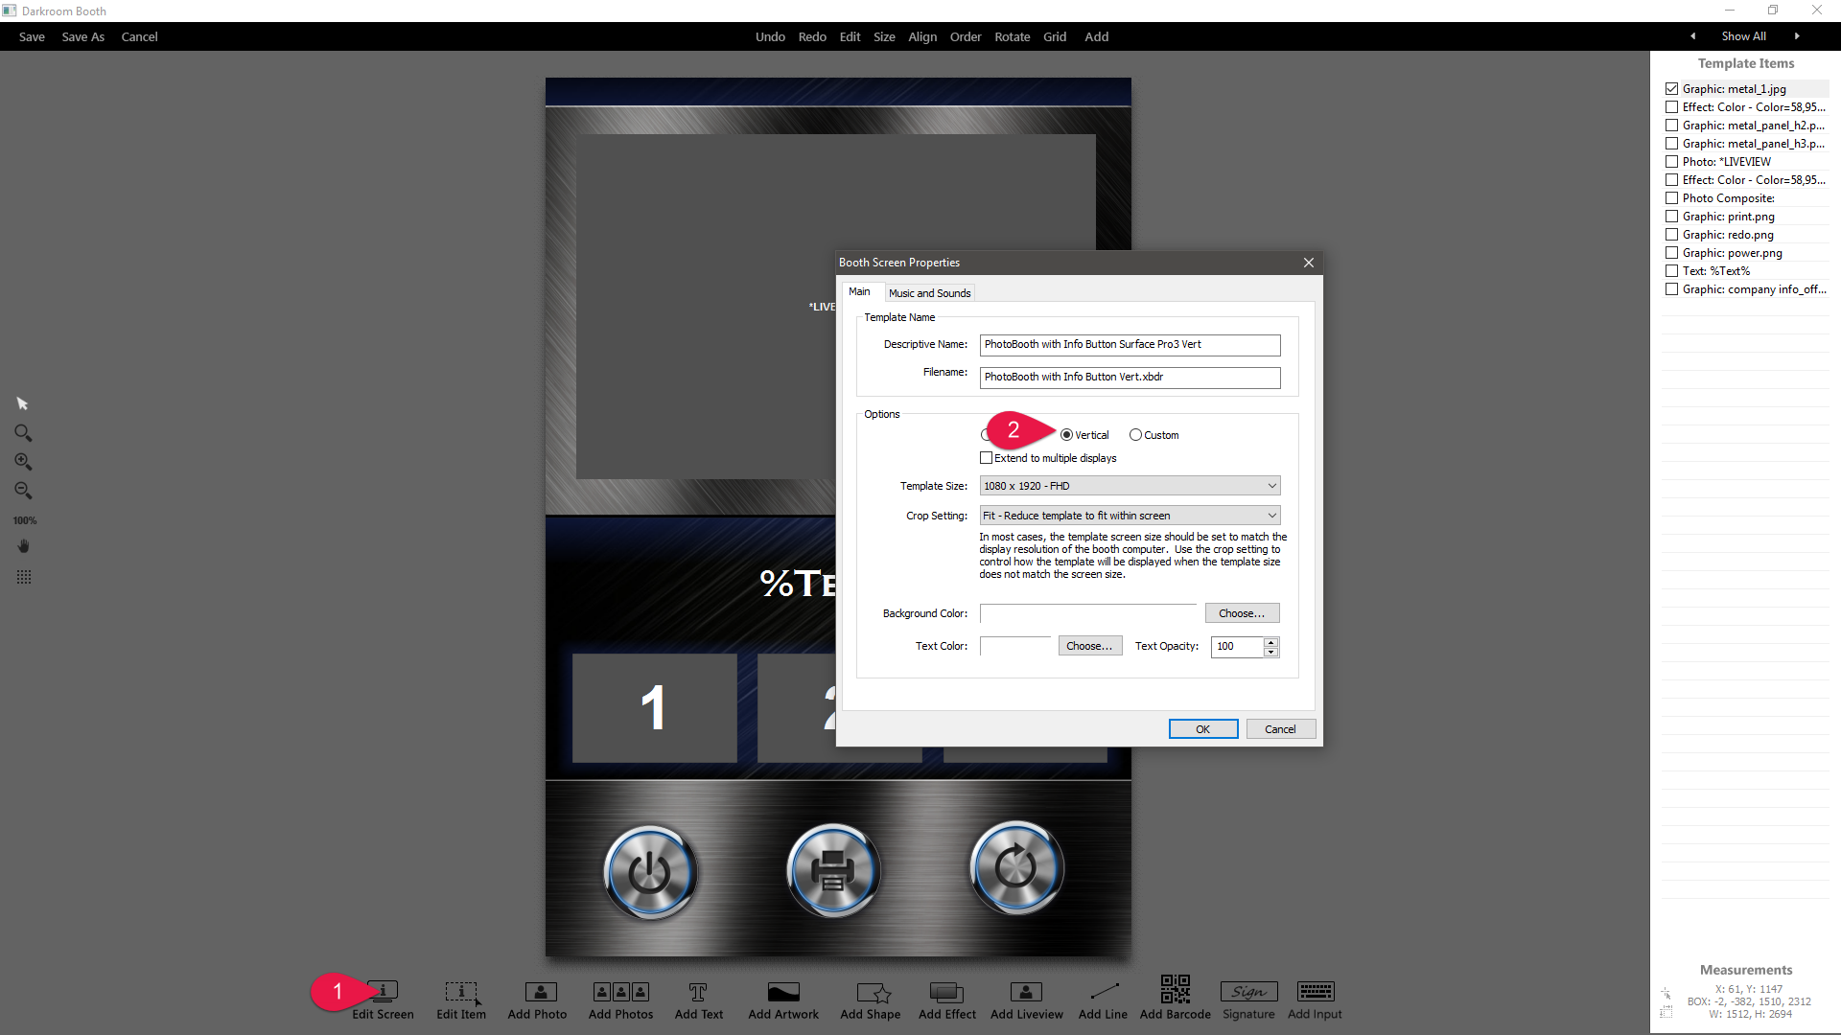Check the Photo: *LIVEVIEW item checkbox
This screenshot has height=1035, width=1841.
[1671, 162]
